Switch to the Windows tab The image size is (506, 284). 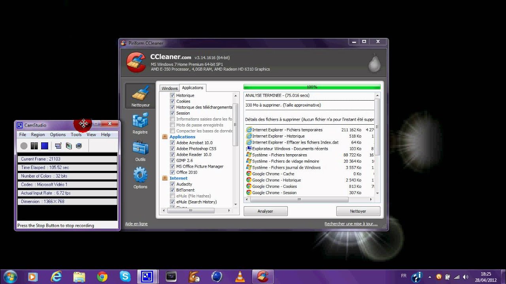(170, 88)
